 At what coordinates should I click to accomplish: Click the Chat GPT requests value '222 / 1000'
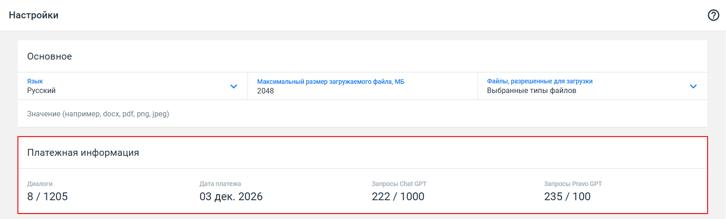point(398,197)
